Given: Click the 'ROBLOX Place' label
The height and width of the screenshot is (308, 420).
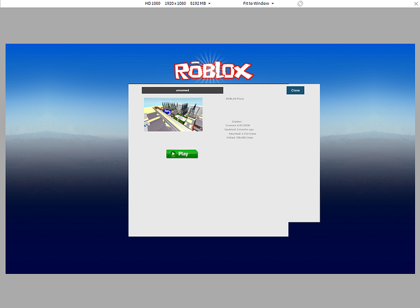Looking at the screenshot, I should (235, 99).
